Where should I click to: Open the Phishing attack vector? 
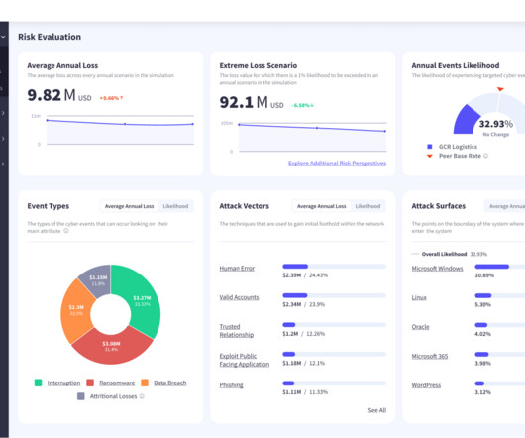[232, 385]
